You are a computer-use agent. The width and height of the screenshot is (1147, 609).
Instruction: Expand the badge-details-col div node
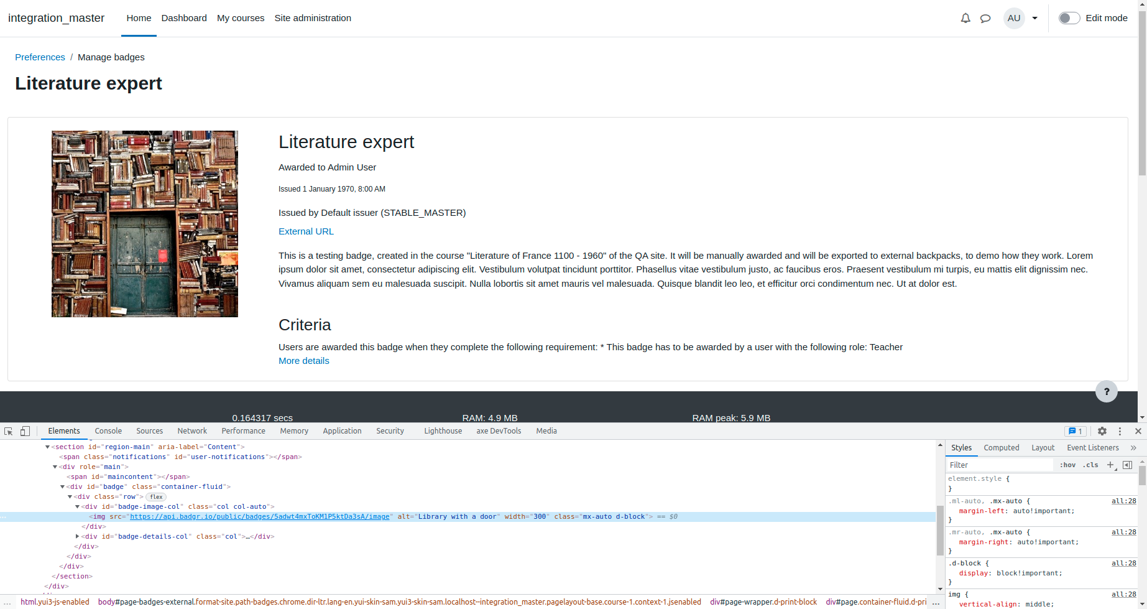(77, 537)
